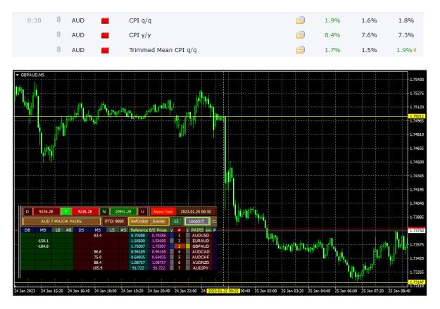Select the EURAUD pair row
Image resolution: width=440 pixels, height=309 pixels.
pyautogui.click(x=201, y=241)
